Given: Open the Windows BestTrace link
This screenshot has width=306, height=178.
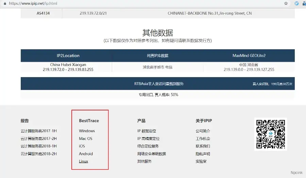Looking at the screenshot, I should click(x=87, y=131).
